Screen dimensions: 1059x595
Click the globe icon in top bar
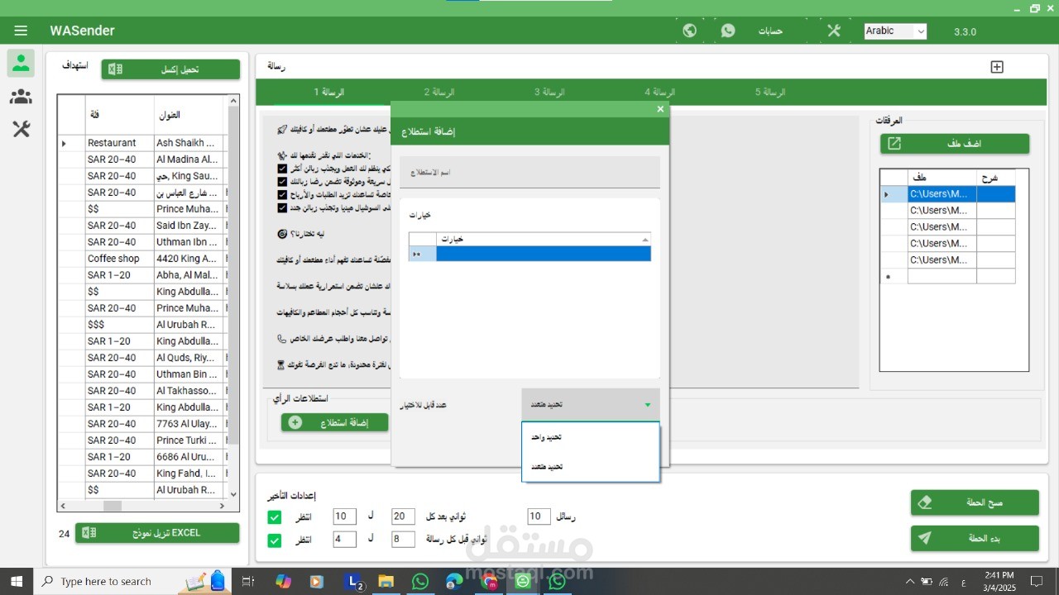coord(689,31)
